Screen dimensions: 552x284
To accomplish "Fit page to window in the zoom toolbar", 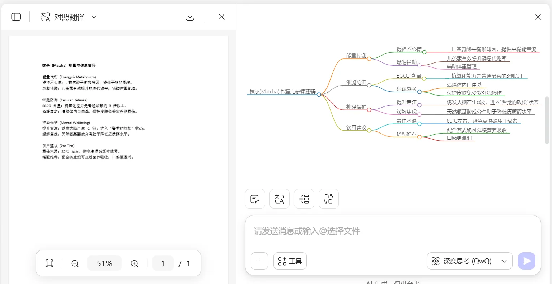I will [49, 263].
